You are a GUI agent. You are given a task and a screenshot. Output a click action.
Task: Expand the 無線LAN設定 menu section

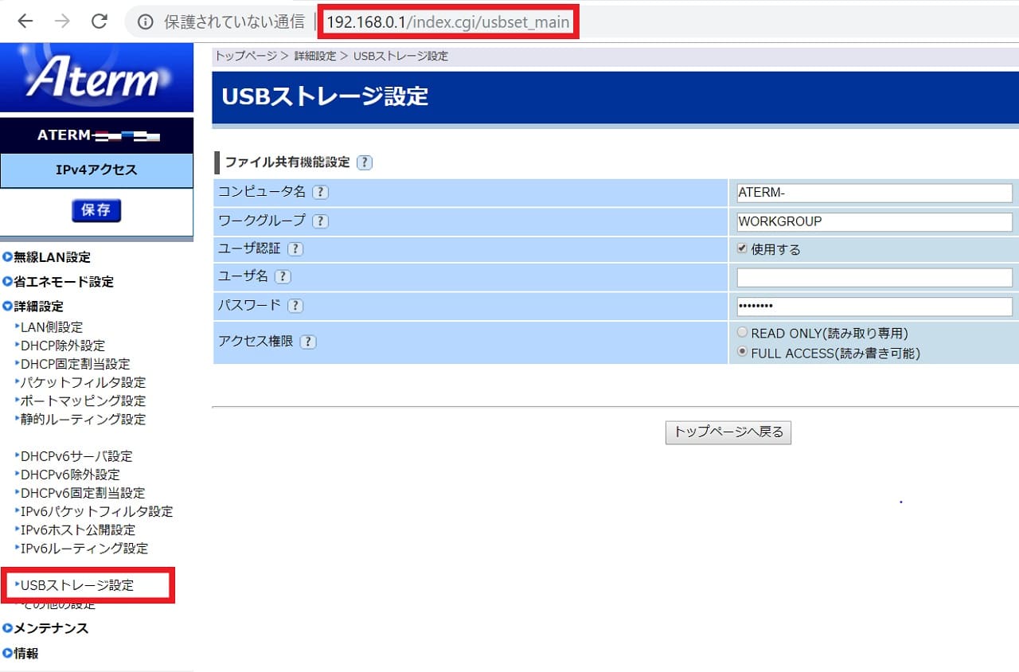point(52,257)
